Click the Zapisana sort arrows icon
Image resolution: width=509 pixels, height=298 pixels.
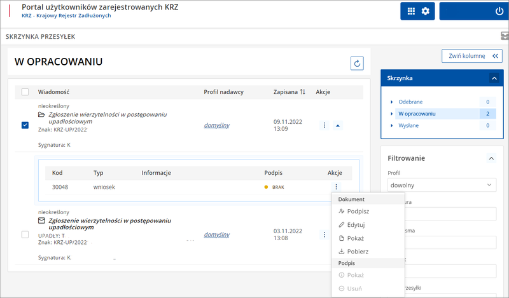303,92
